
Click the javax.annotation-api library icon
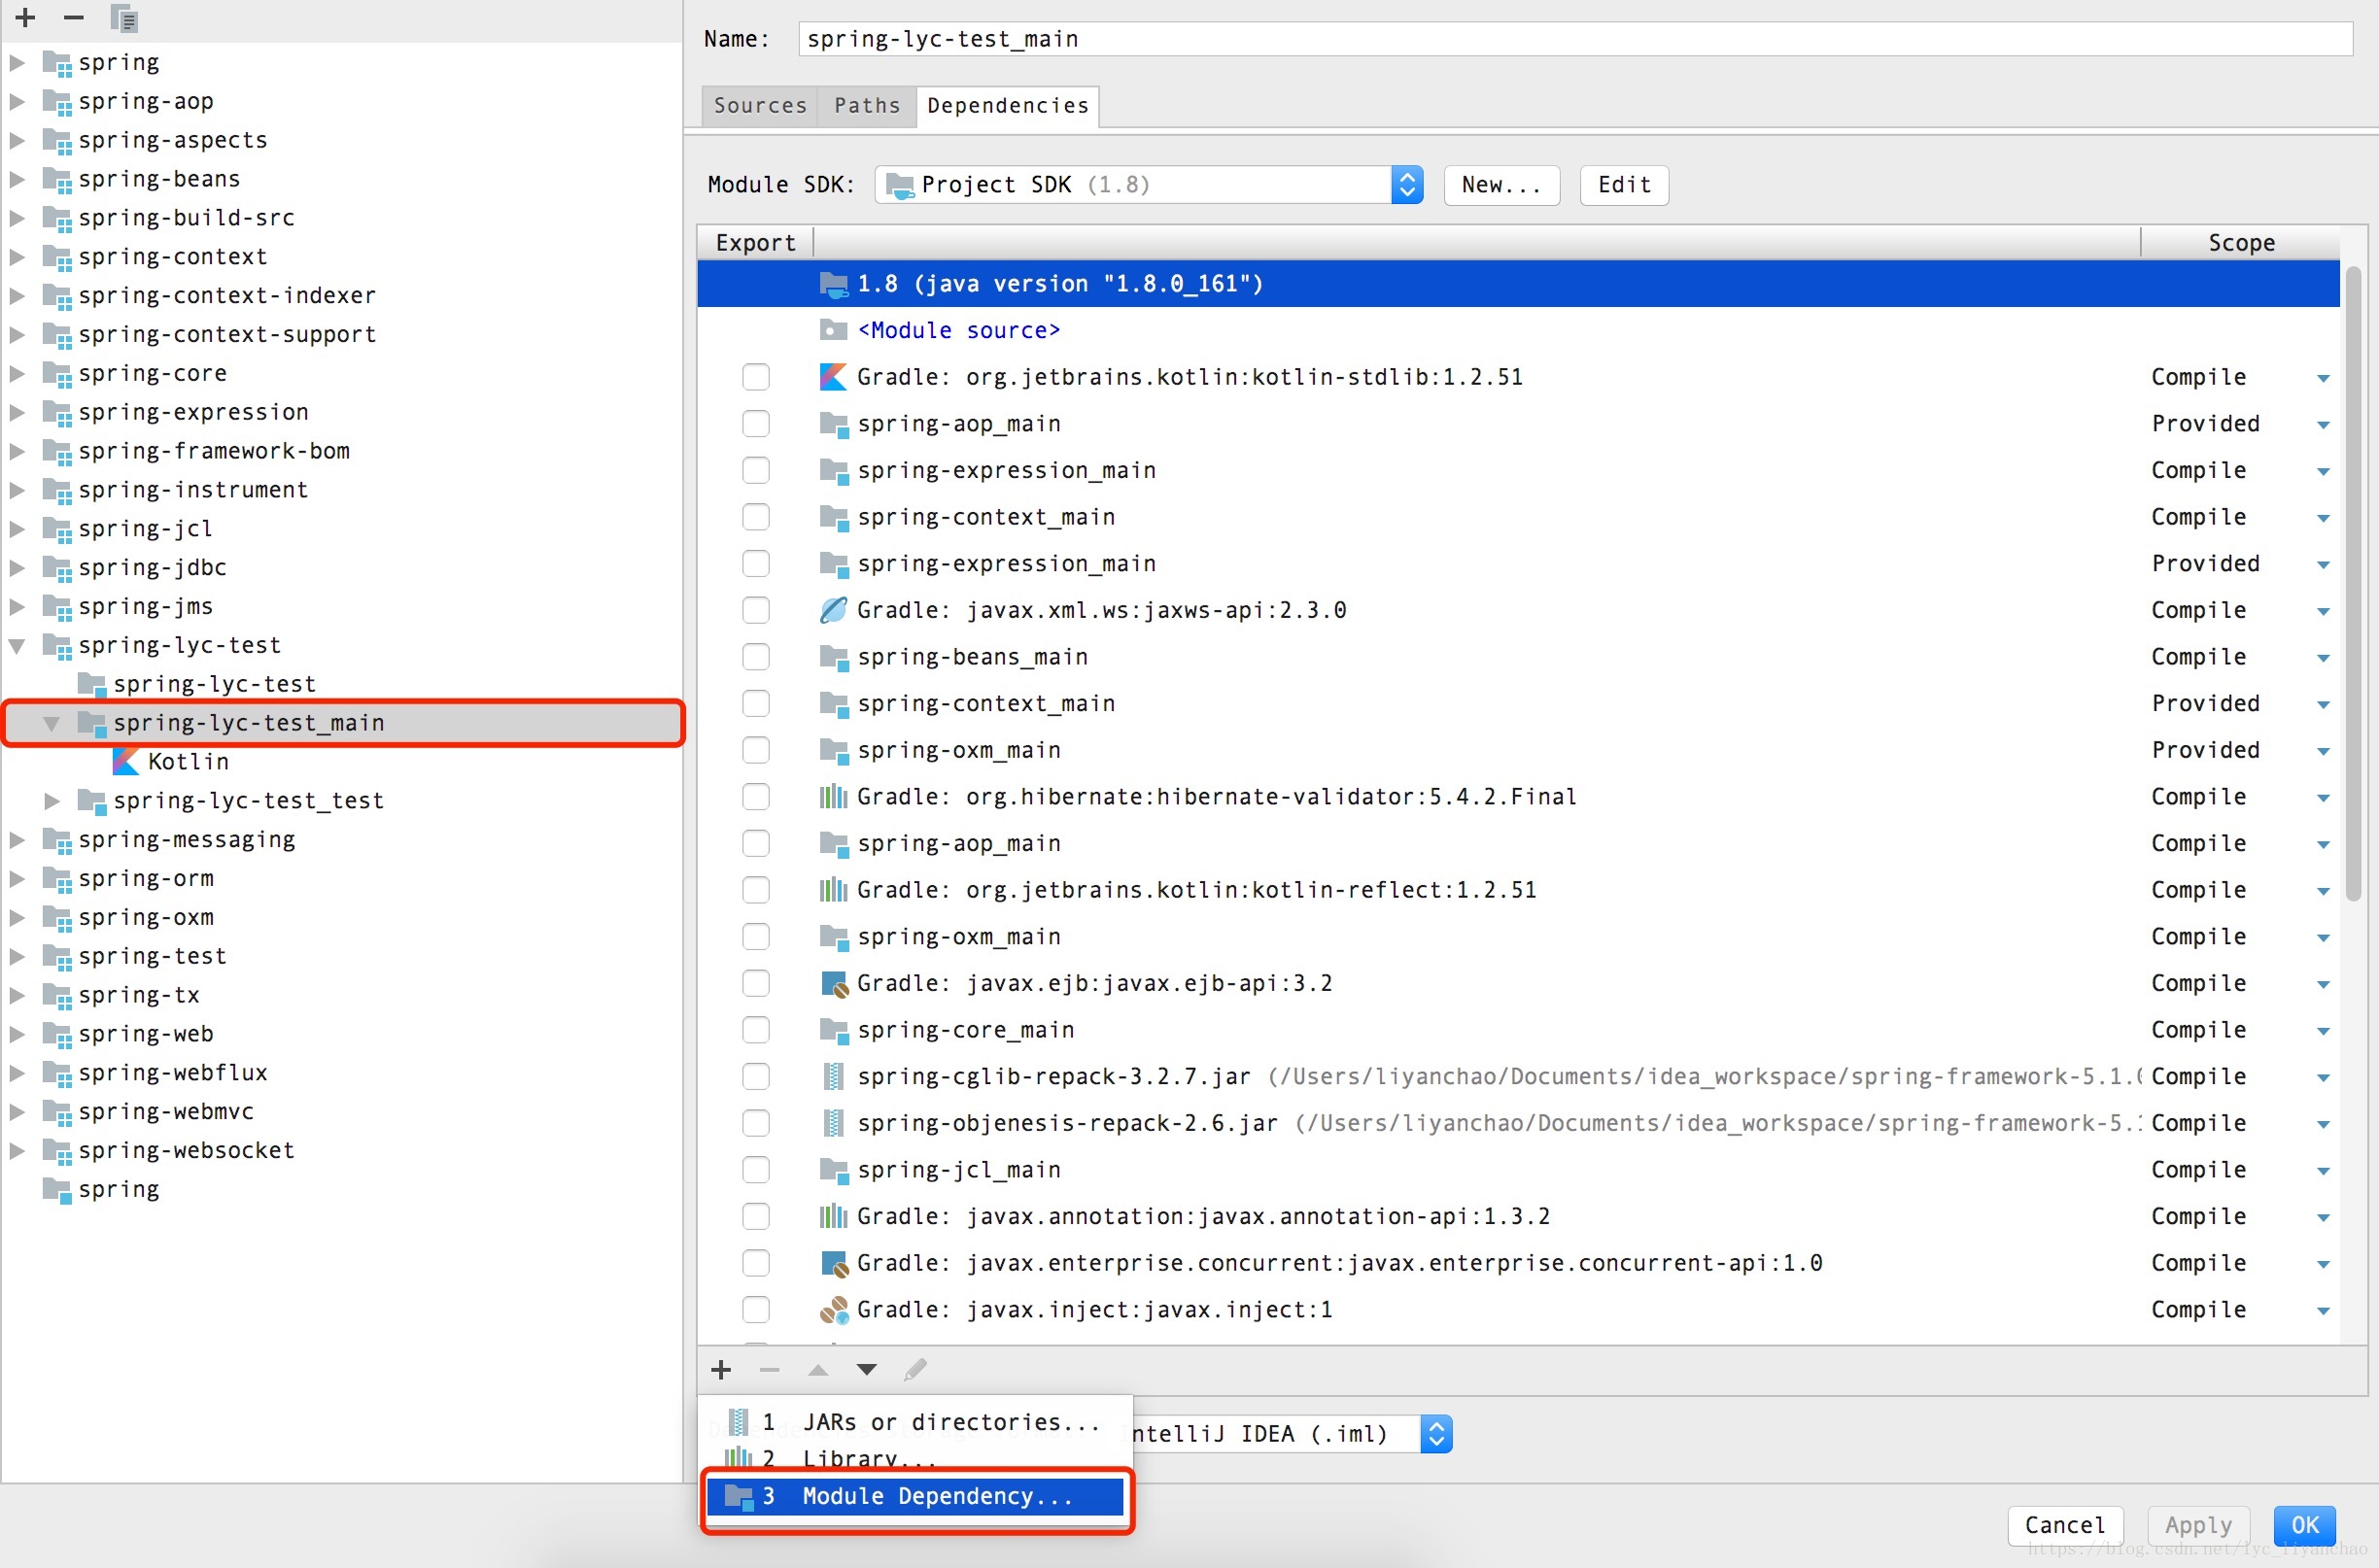(x=834, y=1217)
